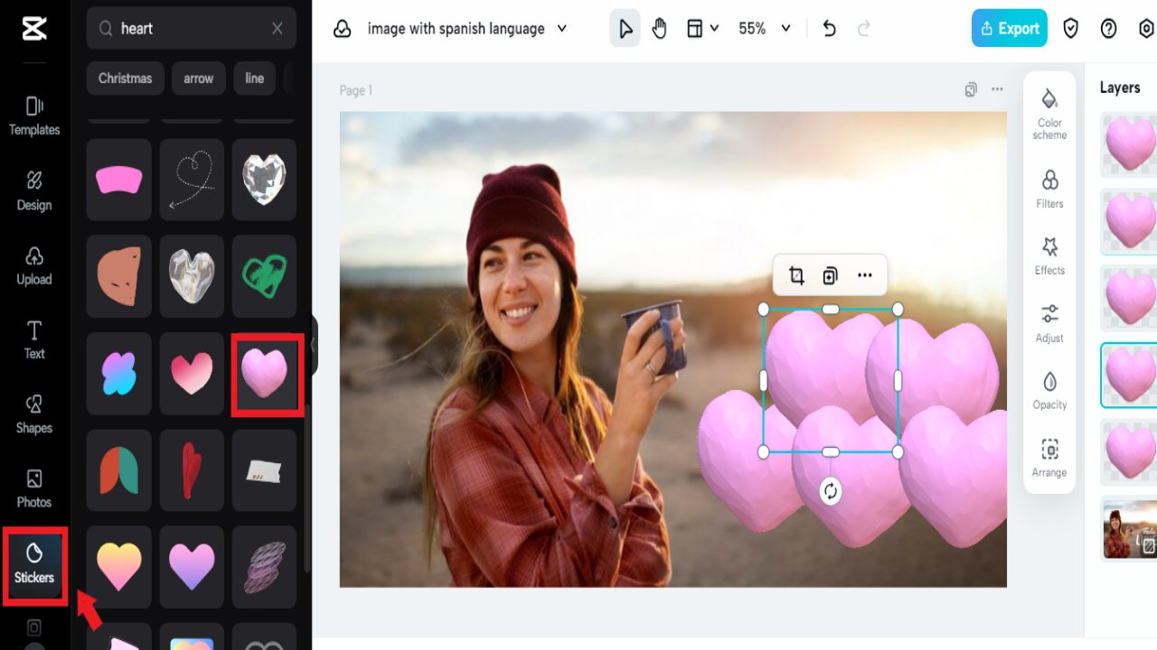This screenshot has height=650, width=1157.
Task: Add the pink-red gradient heart sticker
Action: pyautogui.click(x=192, y=373)
